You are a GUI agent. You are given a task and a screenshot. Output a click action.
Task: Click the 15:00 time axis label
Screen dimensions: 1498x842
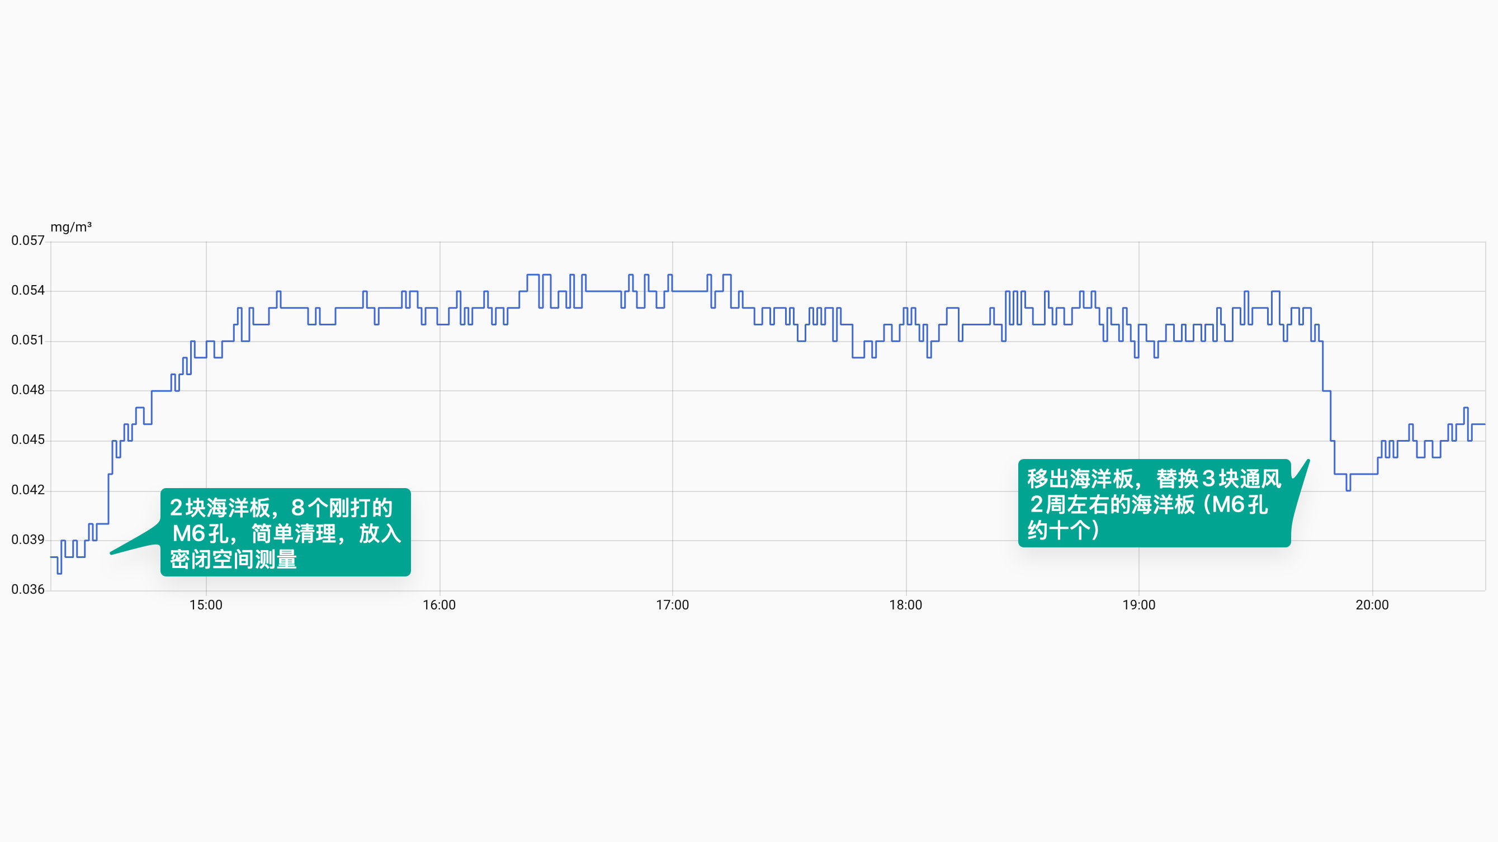[x=206, y=605]
